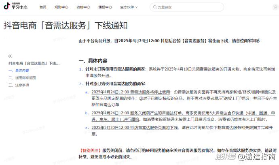Open the 规则中心 menu item
The image size is (279, 165).
[61, 7]
